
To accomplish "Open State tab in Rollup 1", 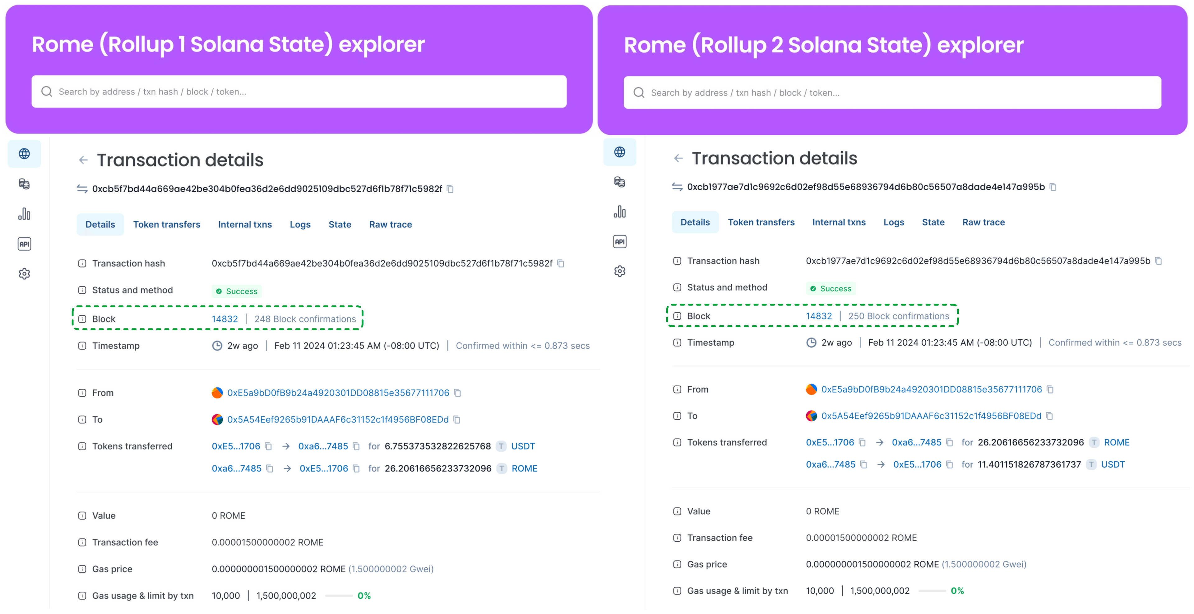I will click(340, 225).
